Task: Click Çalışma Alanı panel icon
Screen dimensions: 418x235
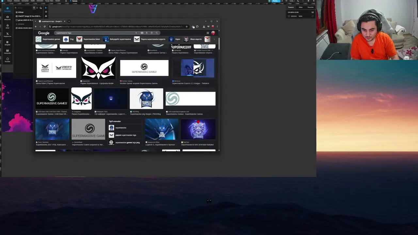Action: pos(313,12)
